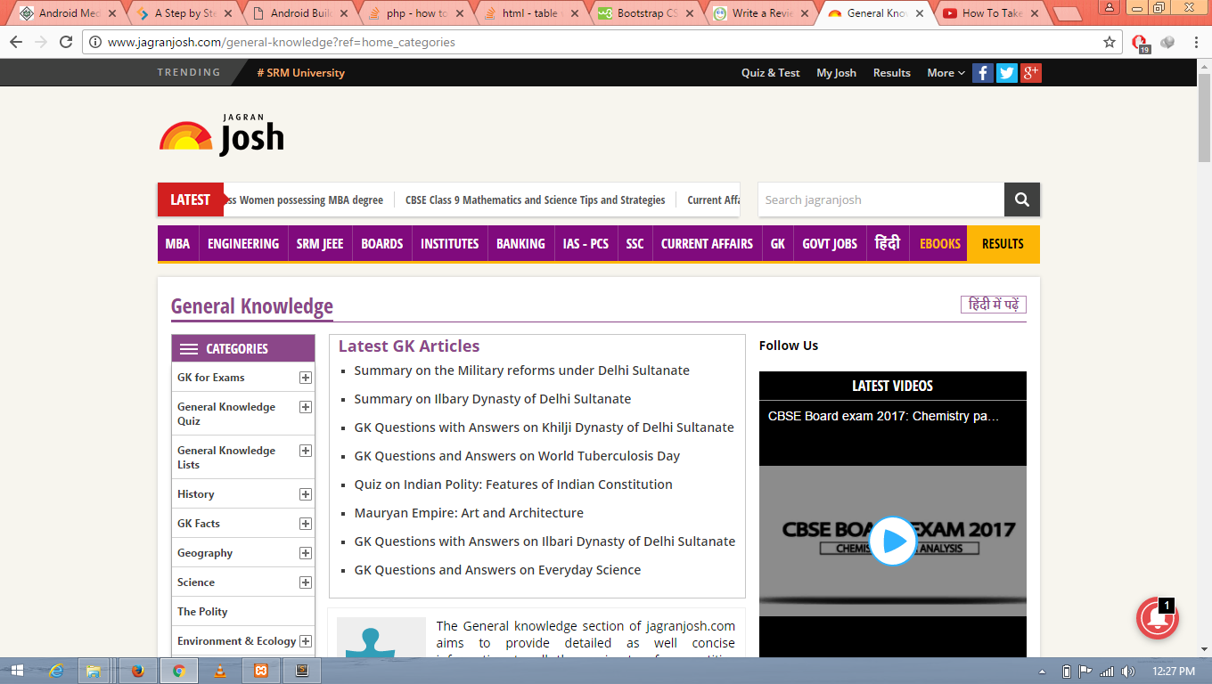Screen dimensions: 1212x684
Task: Open EBOOKS navigation item
Action: pyautogui.click(x=940, y=243)
